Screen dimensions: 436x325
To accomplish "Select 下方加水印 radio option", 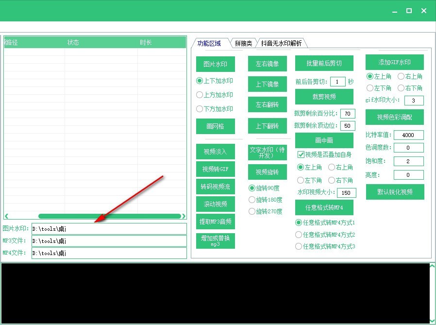I will point(215,109).
